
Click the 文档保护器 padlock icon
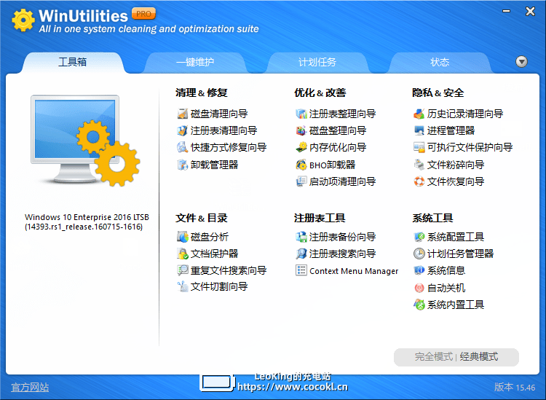[x=183, y=254]
